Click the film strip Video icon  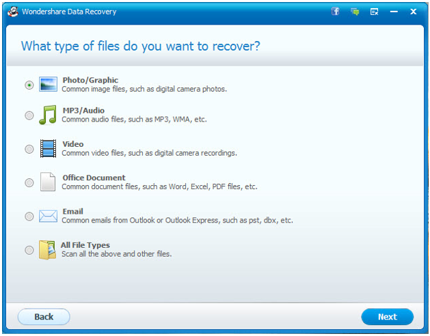tap(48, 149)
